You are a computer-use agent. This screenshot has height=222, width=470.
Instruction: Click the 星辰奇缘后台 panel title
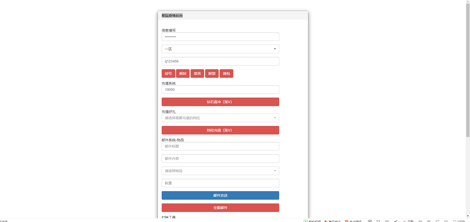[x=172, y=16]
